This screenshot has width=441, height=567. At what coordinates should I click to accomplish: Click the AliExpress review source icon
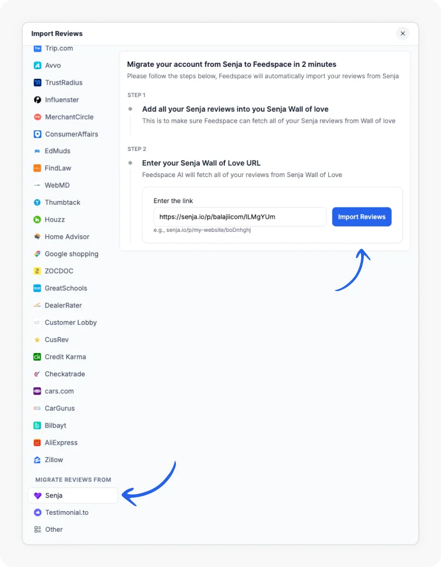pyautogui.click(x=37, y=442)
